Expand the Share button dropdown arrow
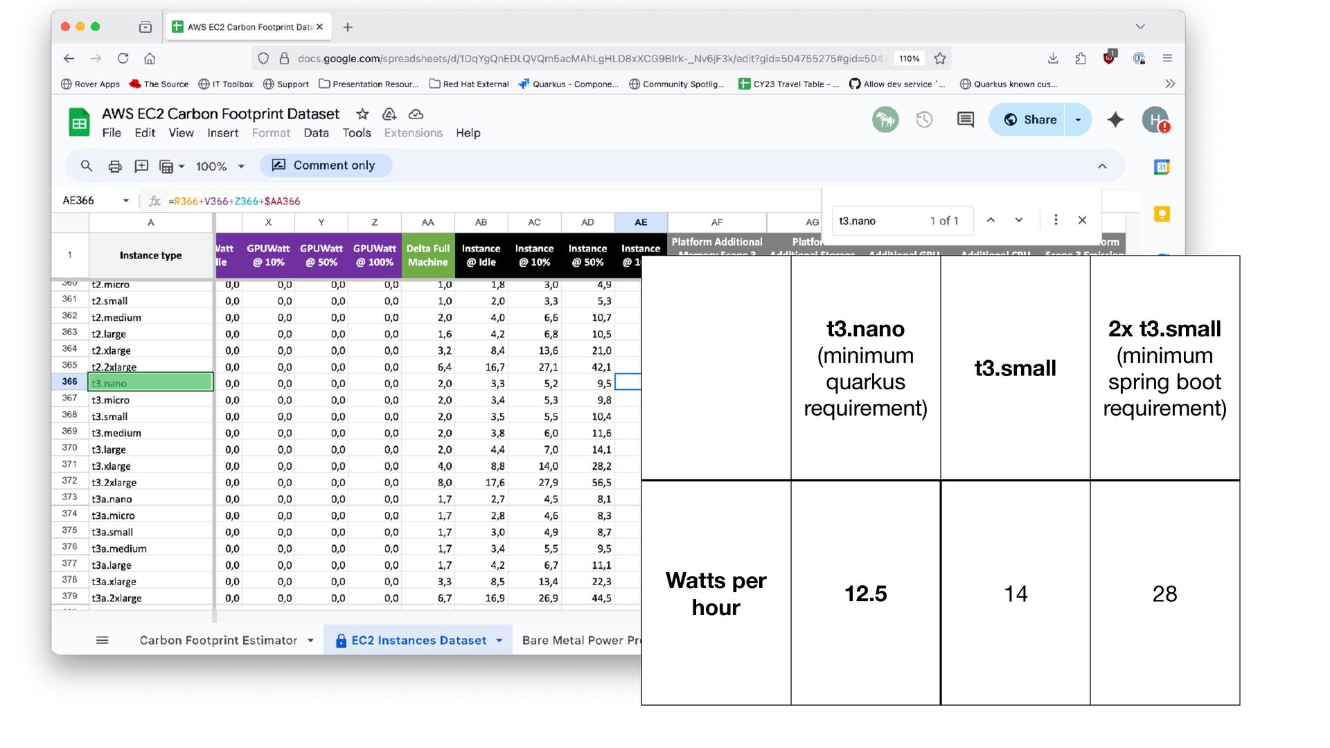1330x748 pixels. point(1078,120)
